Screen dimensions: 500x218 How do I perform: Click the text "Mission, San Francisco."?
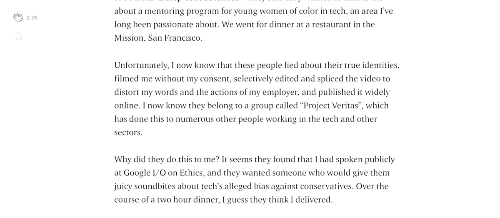coord(158,38)
